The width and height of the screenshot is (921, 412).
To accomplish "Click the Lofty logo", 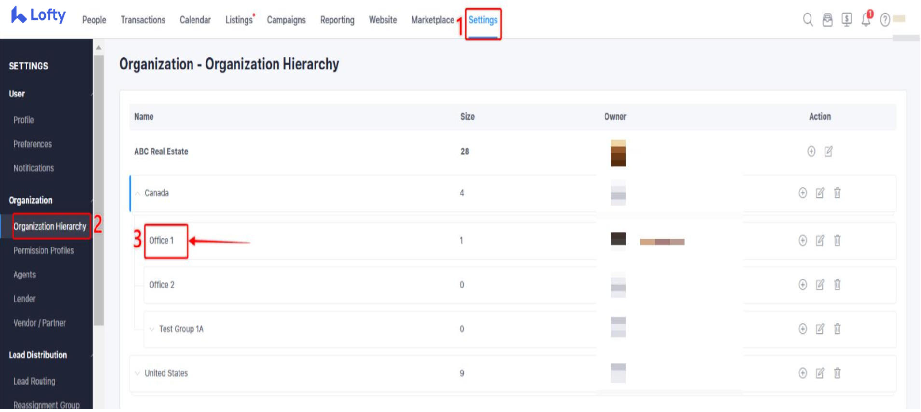I will click(38, 15).
